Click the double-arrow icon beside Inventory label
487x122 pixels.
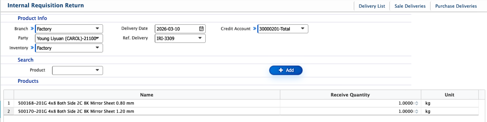[x=32, y=48]
